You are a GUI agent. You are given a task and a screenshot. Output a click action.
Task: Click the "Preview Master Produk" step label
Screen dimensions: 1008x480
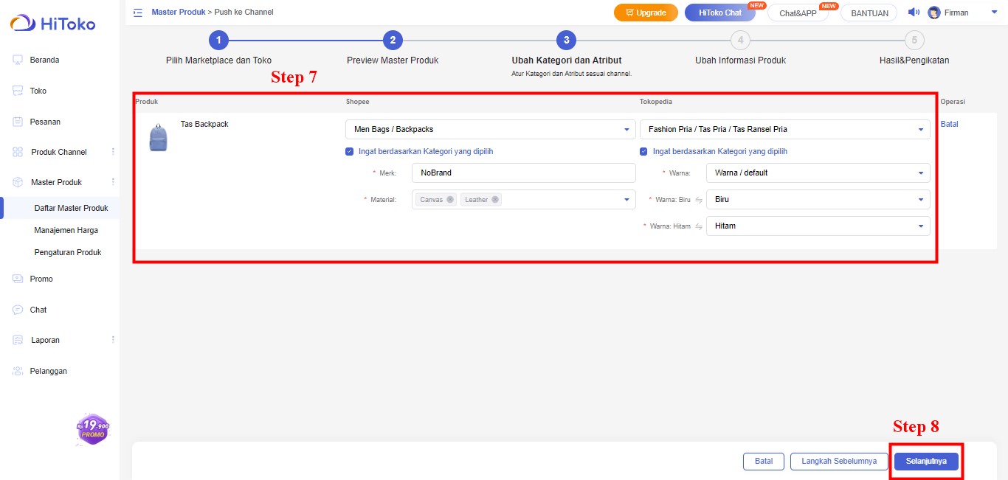pyautogui.click(x=393, y=60)
